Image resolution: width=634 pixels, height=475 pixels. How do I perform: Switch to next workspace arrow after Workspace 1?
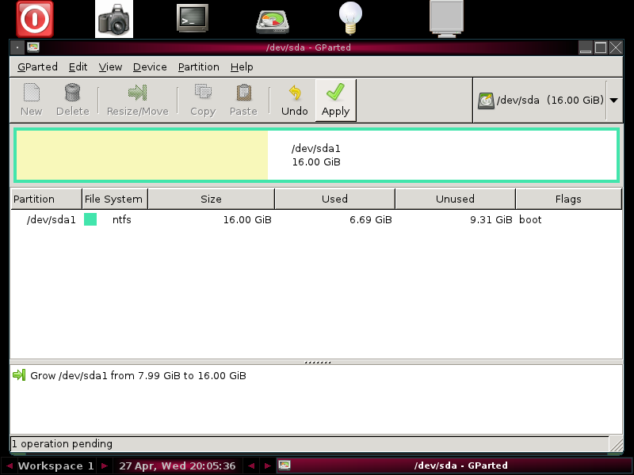click(x=105, y=465)
